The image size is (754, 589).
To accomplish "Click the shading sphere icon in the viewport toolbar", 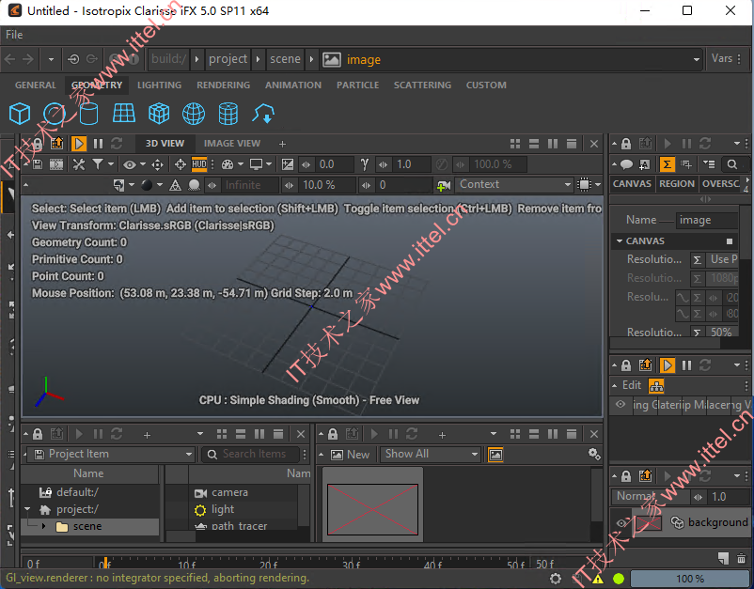I will click(147, 185).
